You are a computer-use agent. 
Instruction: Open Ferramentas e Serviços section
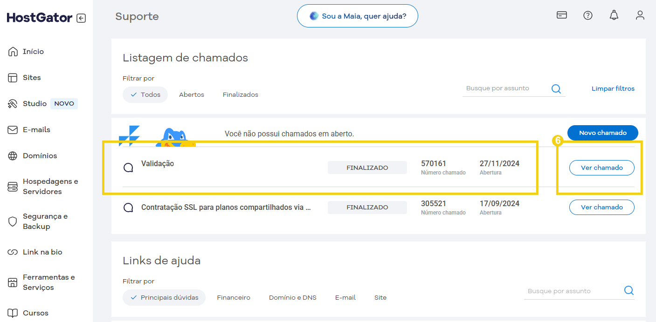[49, 282]
